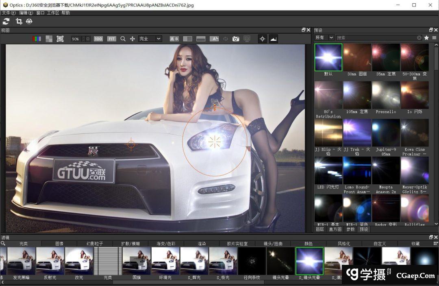The height and width of the screenshot is (286, 439).
Task: Click the favorites star in presets panel
Action: pos(426,37)
